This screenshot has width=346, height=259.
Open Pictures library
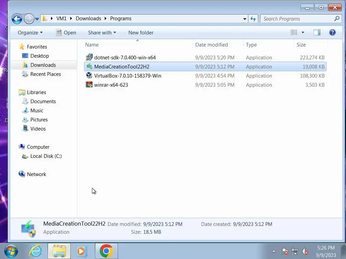pyautogui.click(x=39, y=120)
